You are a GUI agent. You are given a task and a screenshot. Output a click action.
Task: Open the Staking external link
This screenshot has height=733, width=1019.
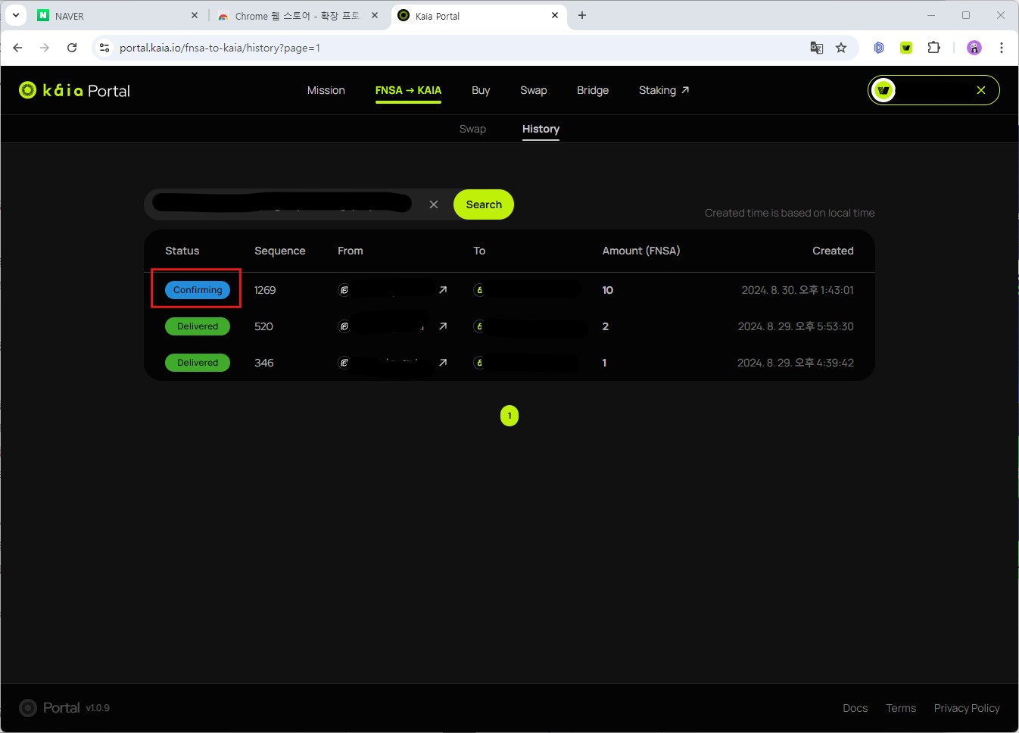(x=664, y=90)
